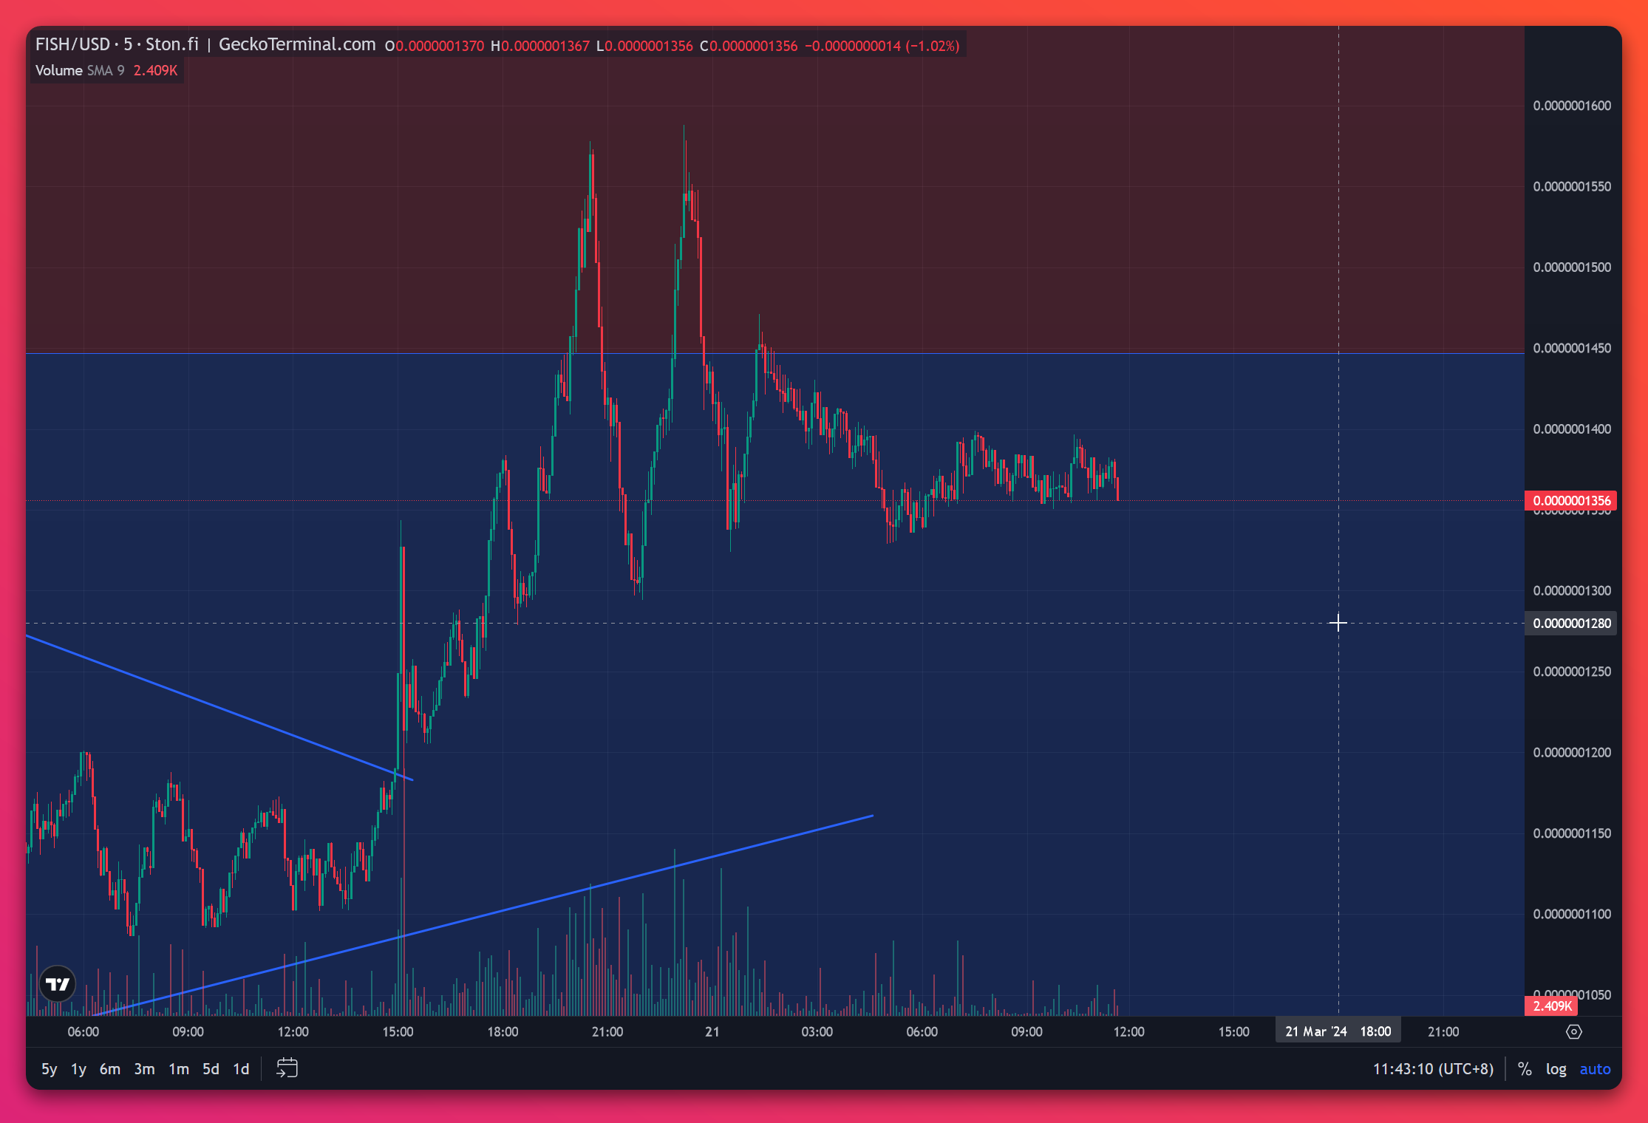
Task: Switch to 3m date range
Action: tap(144, 1069)
